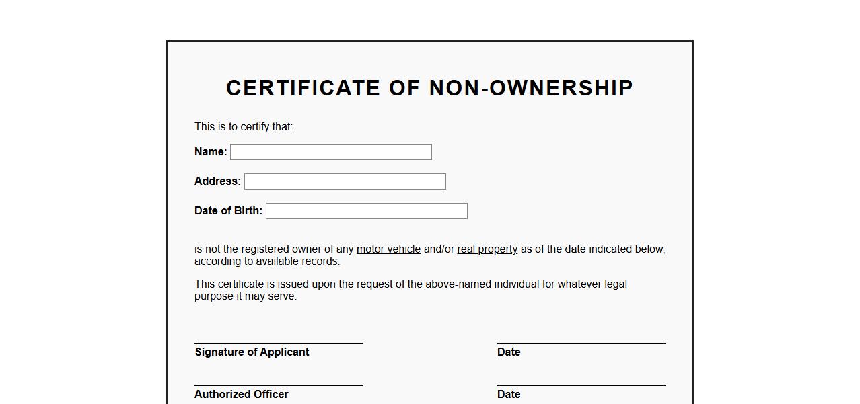Click the "Name:" label
Screen dimensions: 860x404
point(211,152)
